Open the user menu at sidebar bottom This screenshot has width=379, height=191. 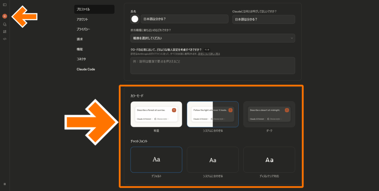[4, 184]
